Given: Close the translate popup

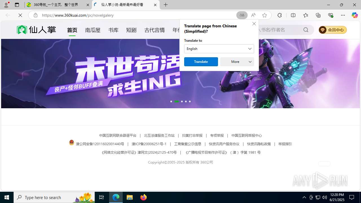Looking at the screenshot, I should pyautogui.click(x=254, y=24).
